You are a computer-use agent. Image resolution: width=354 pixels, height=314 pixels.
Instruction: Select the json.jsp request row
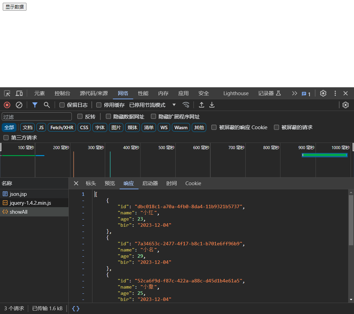click(34, 194)
